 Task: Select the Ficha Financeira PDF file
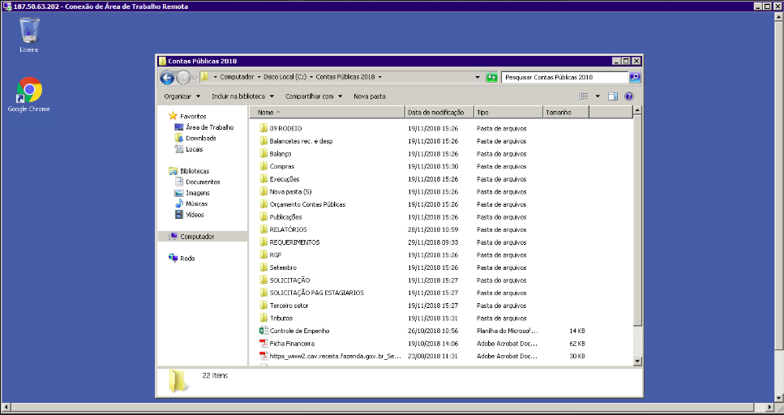[291, 344]
